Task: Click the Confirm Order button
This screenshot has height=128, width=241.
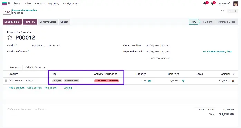Action: click(48, 22)
